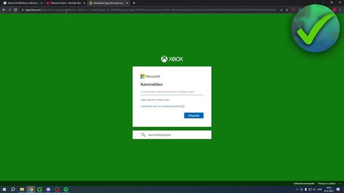Open the Gebruiksvoorwaarden footer link
Screen dimensions: 344x193
tap(304, 183)
